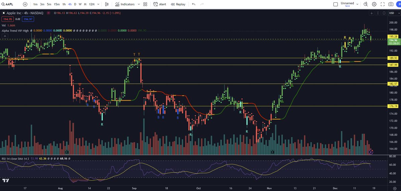Switch chart to weekly W interval

[80, 4]
